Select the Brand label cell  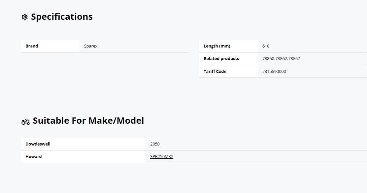(50, 46)
